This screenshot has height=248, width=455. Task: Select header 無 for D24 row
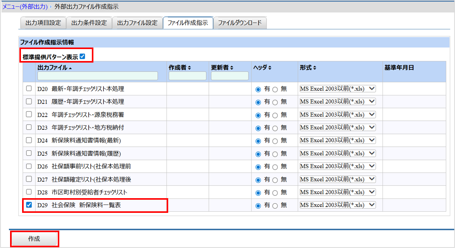275,141
